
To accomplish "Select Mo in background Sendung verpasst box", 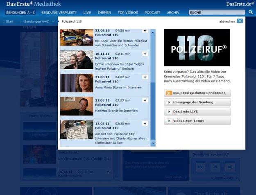I will 201,166.
